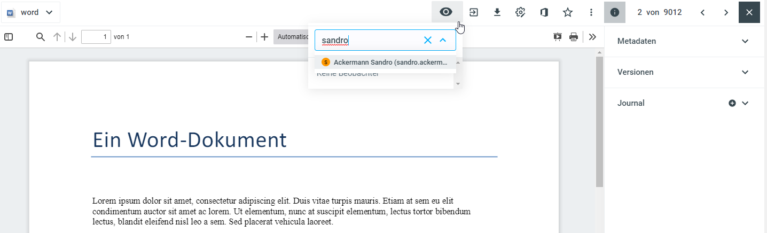The height and width of the screenshot is (233, 767).
Task: Collapse the observer search dropdown
Action: click(443, 40)
